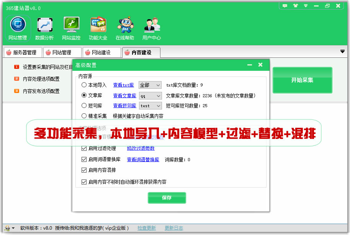Switch to the 服务器管理 tab

(x=22, y=52)
